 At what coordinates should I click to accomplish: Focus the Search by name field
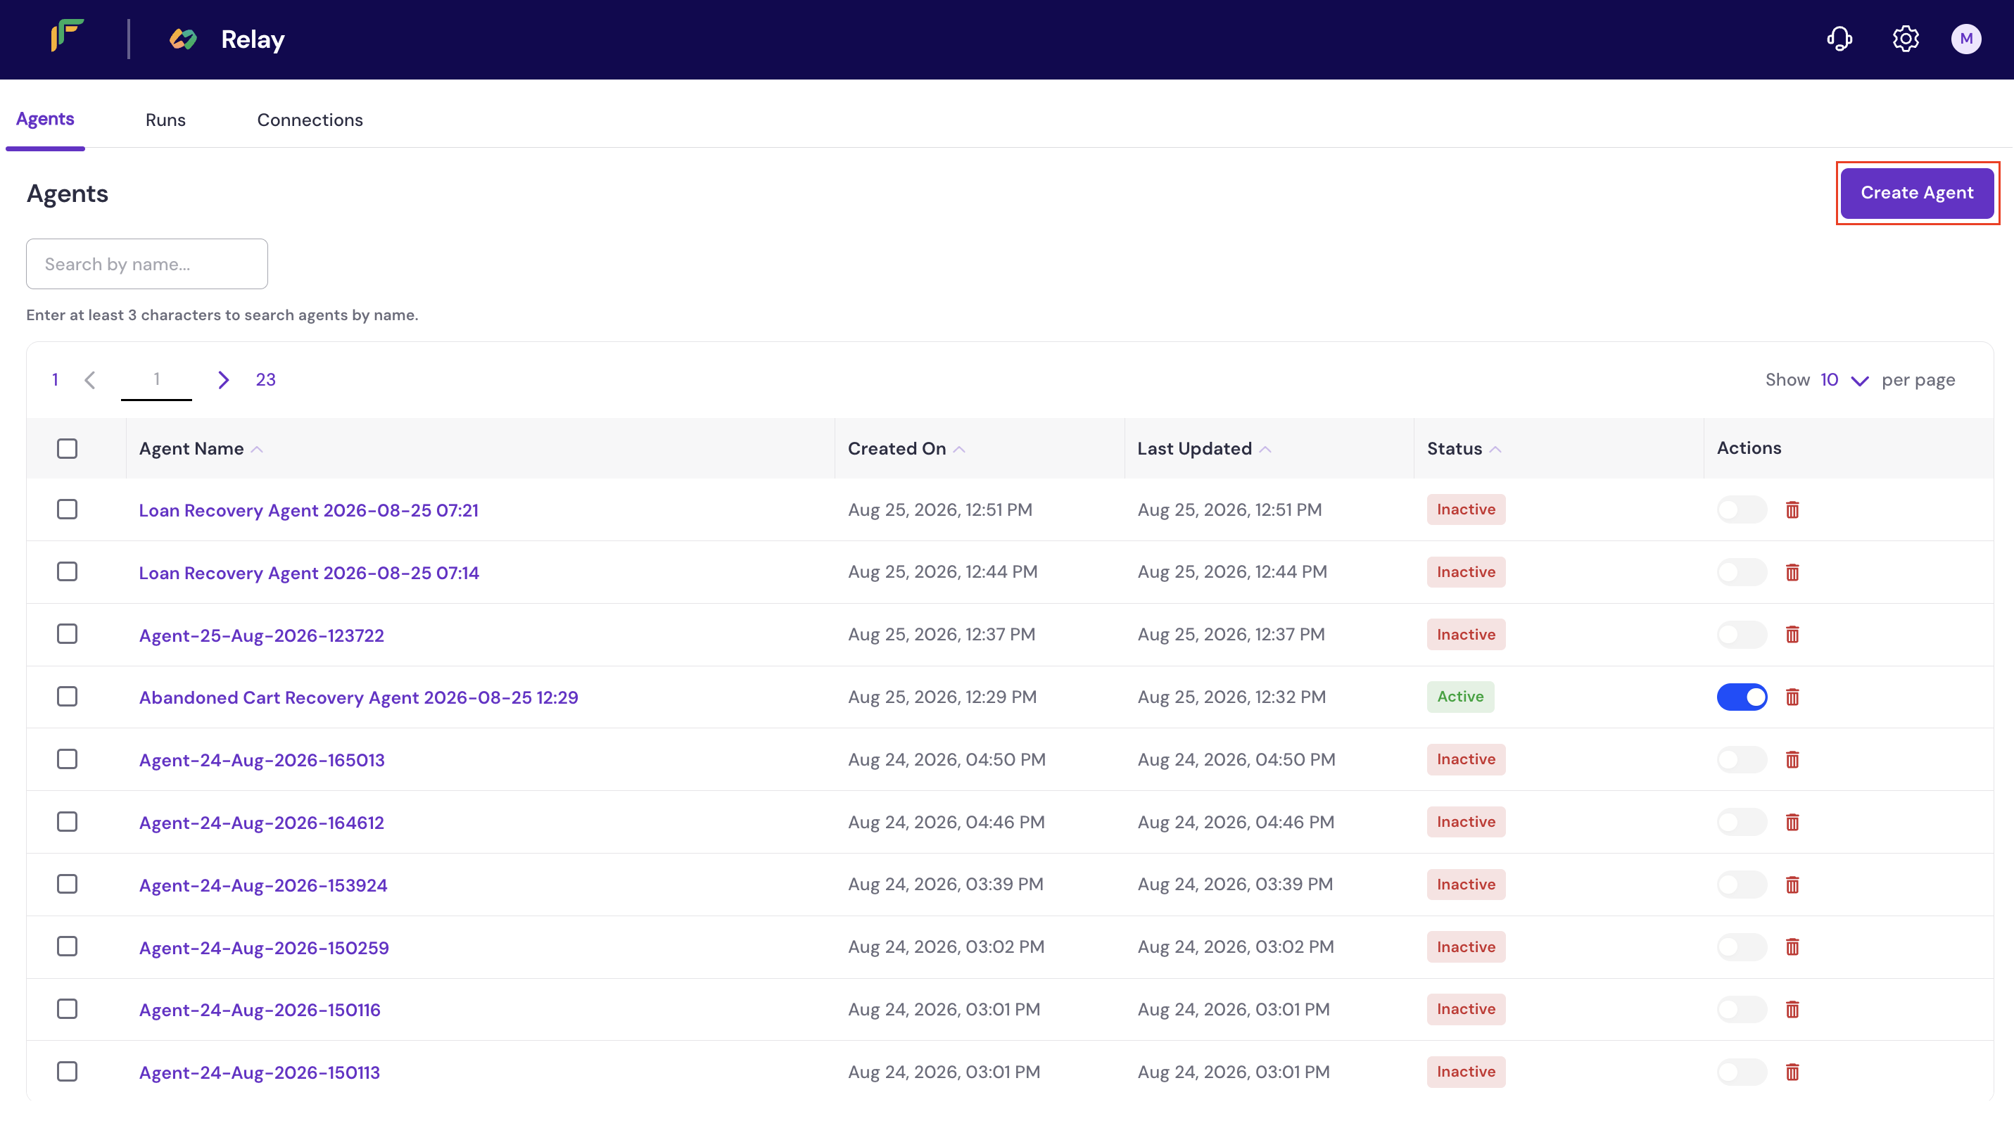point(147,264)
